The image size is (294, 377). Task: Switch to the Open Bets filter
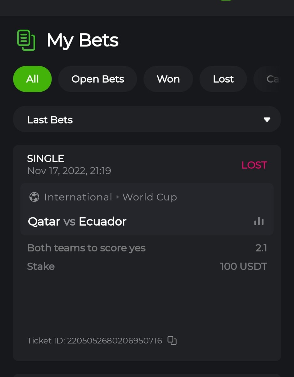(x=98, y=79)
